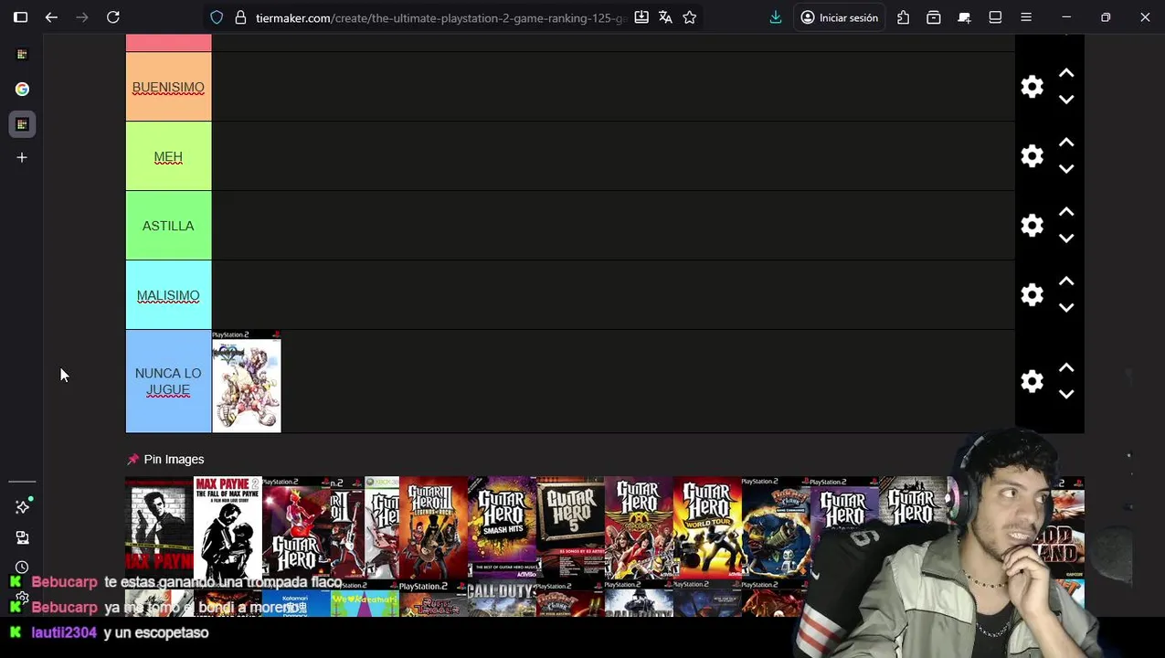
Task: Switch to active tiermaker sidebar tab
Action: [x=22, y=124]
